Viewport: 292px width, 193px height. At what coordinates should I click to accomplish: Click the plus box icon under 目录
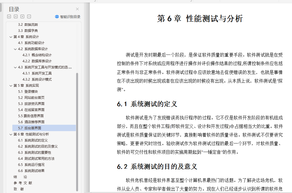[22, 17]
